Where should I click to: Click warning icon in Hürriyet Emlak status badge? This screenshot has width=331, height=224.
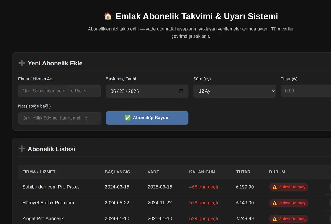pyautogui.click(x=274, y=203)
